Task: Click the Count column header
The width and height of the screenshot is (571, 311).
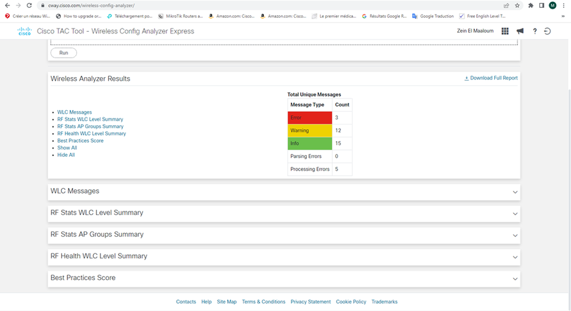Action: pos(342,104)
